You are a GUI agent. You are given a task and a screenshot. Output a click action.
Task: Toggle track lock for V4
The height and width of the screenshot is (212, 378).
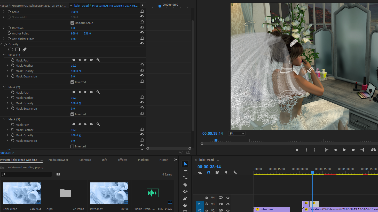pyautogui.click(x=207, y=198)
